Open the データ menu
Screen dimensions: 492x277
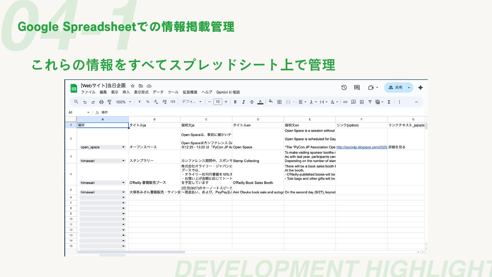click(158, 92)
